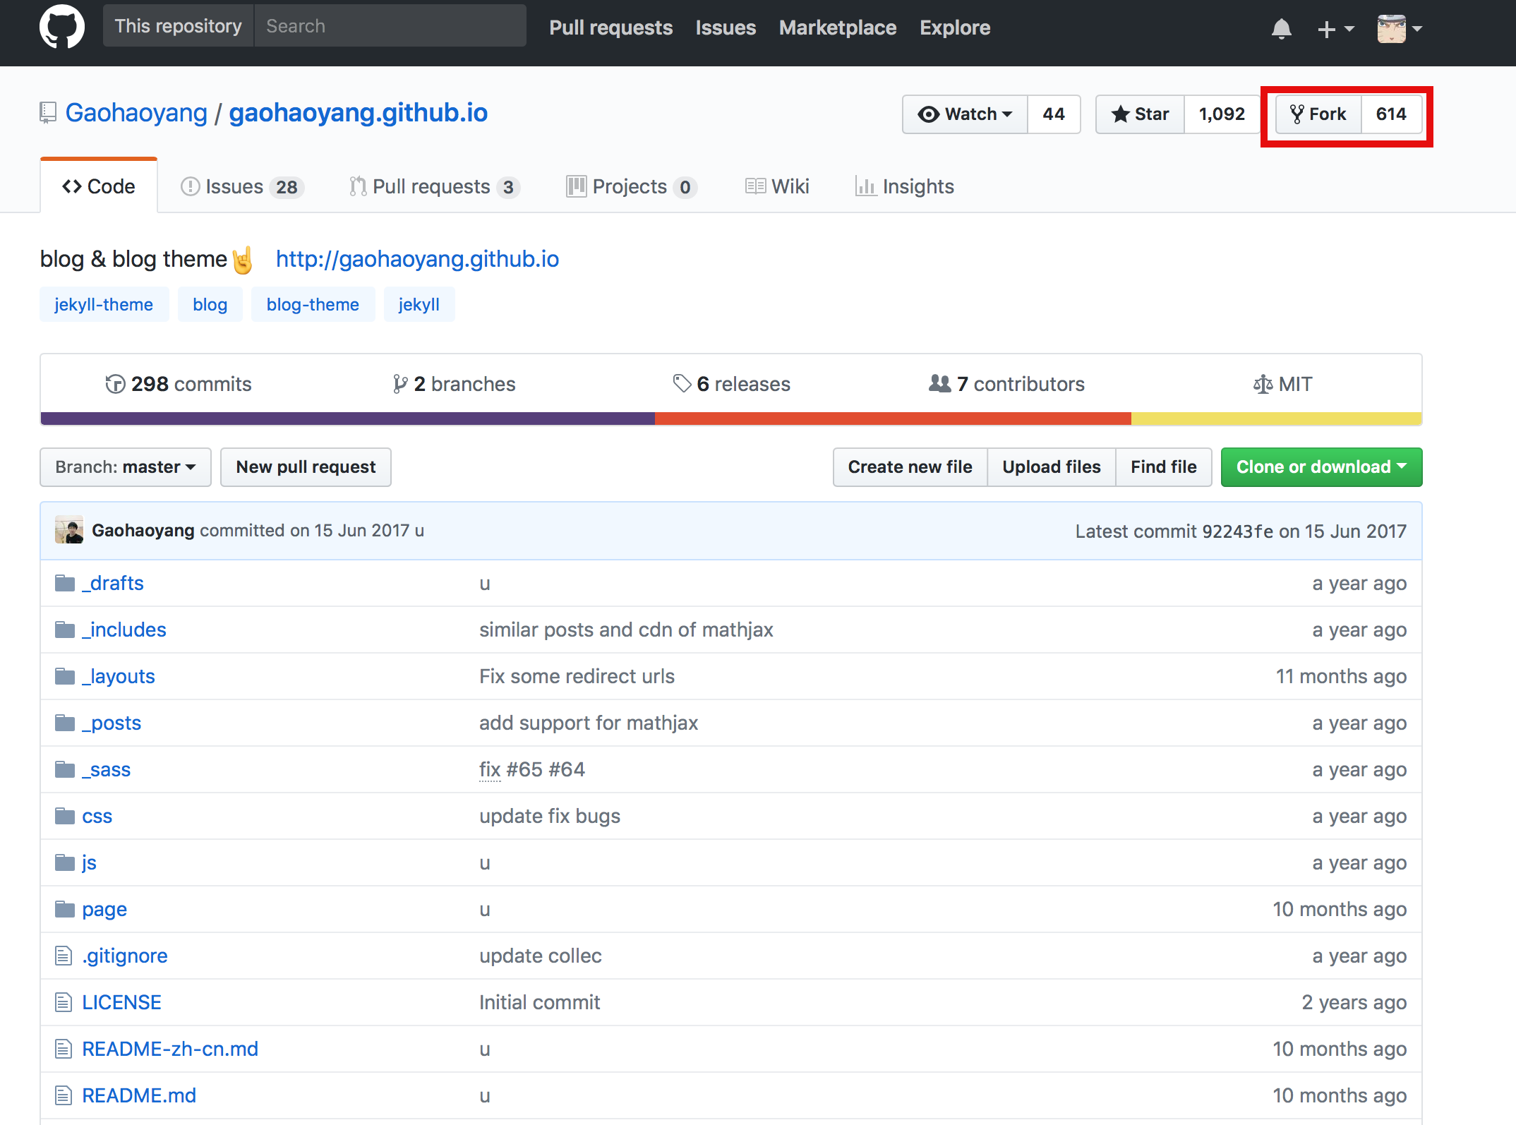This screenshot has height=1125, width=1516.
Task: Click the scale icon next to MIT
Action: (x=1263, y=385)
